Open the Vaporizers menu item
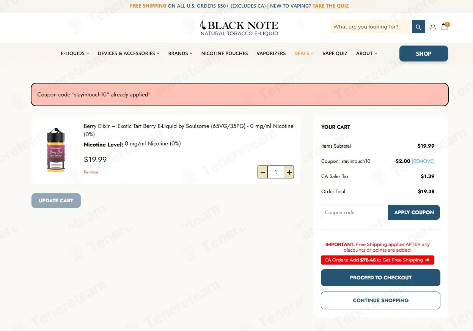Image resolution: width=473 pixels, height=331 pixels. pyautogui.click(x=271, y=54)
